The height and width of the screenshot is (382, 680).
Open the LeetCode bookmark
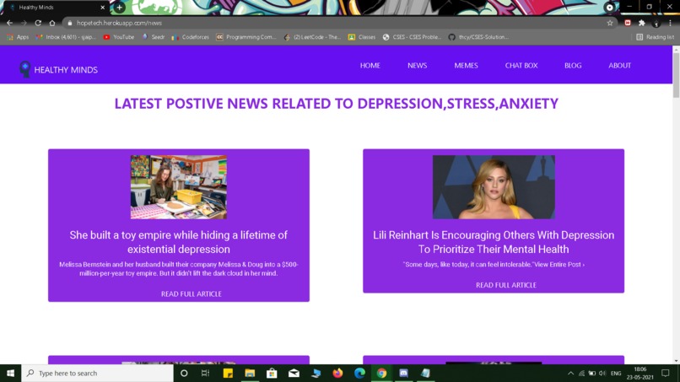pos(312,37)
